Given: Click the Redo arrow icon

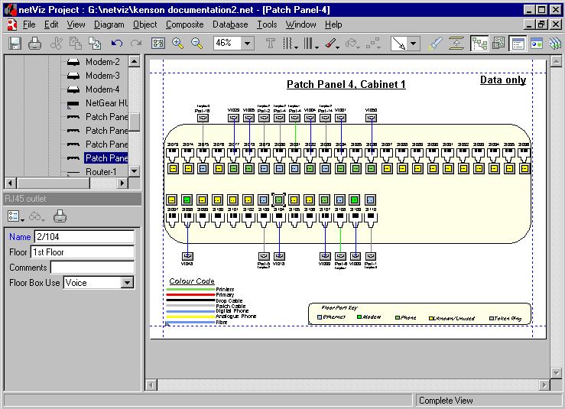Looking at the screenshot, I should coord(136,44).
